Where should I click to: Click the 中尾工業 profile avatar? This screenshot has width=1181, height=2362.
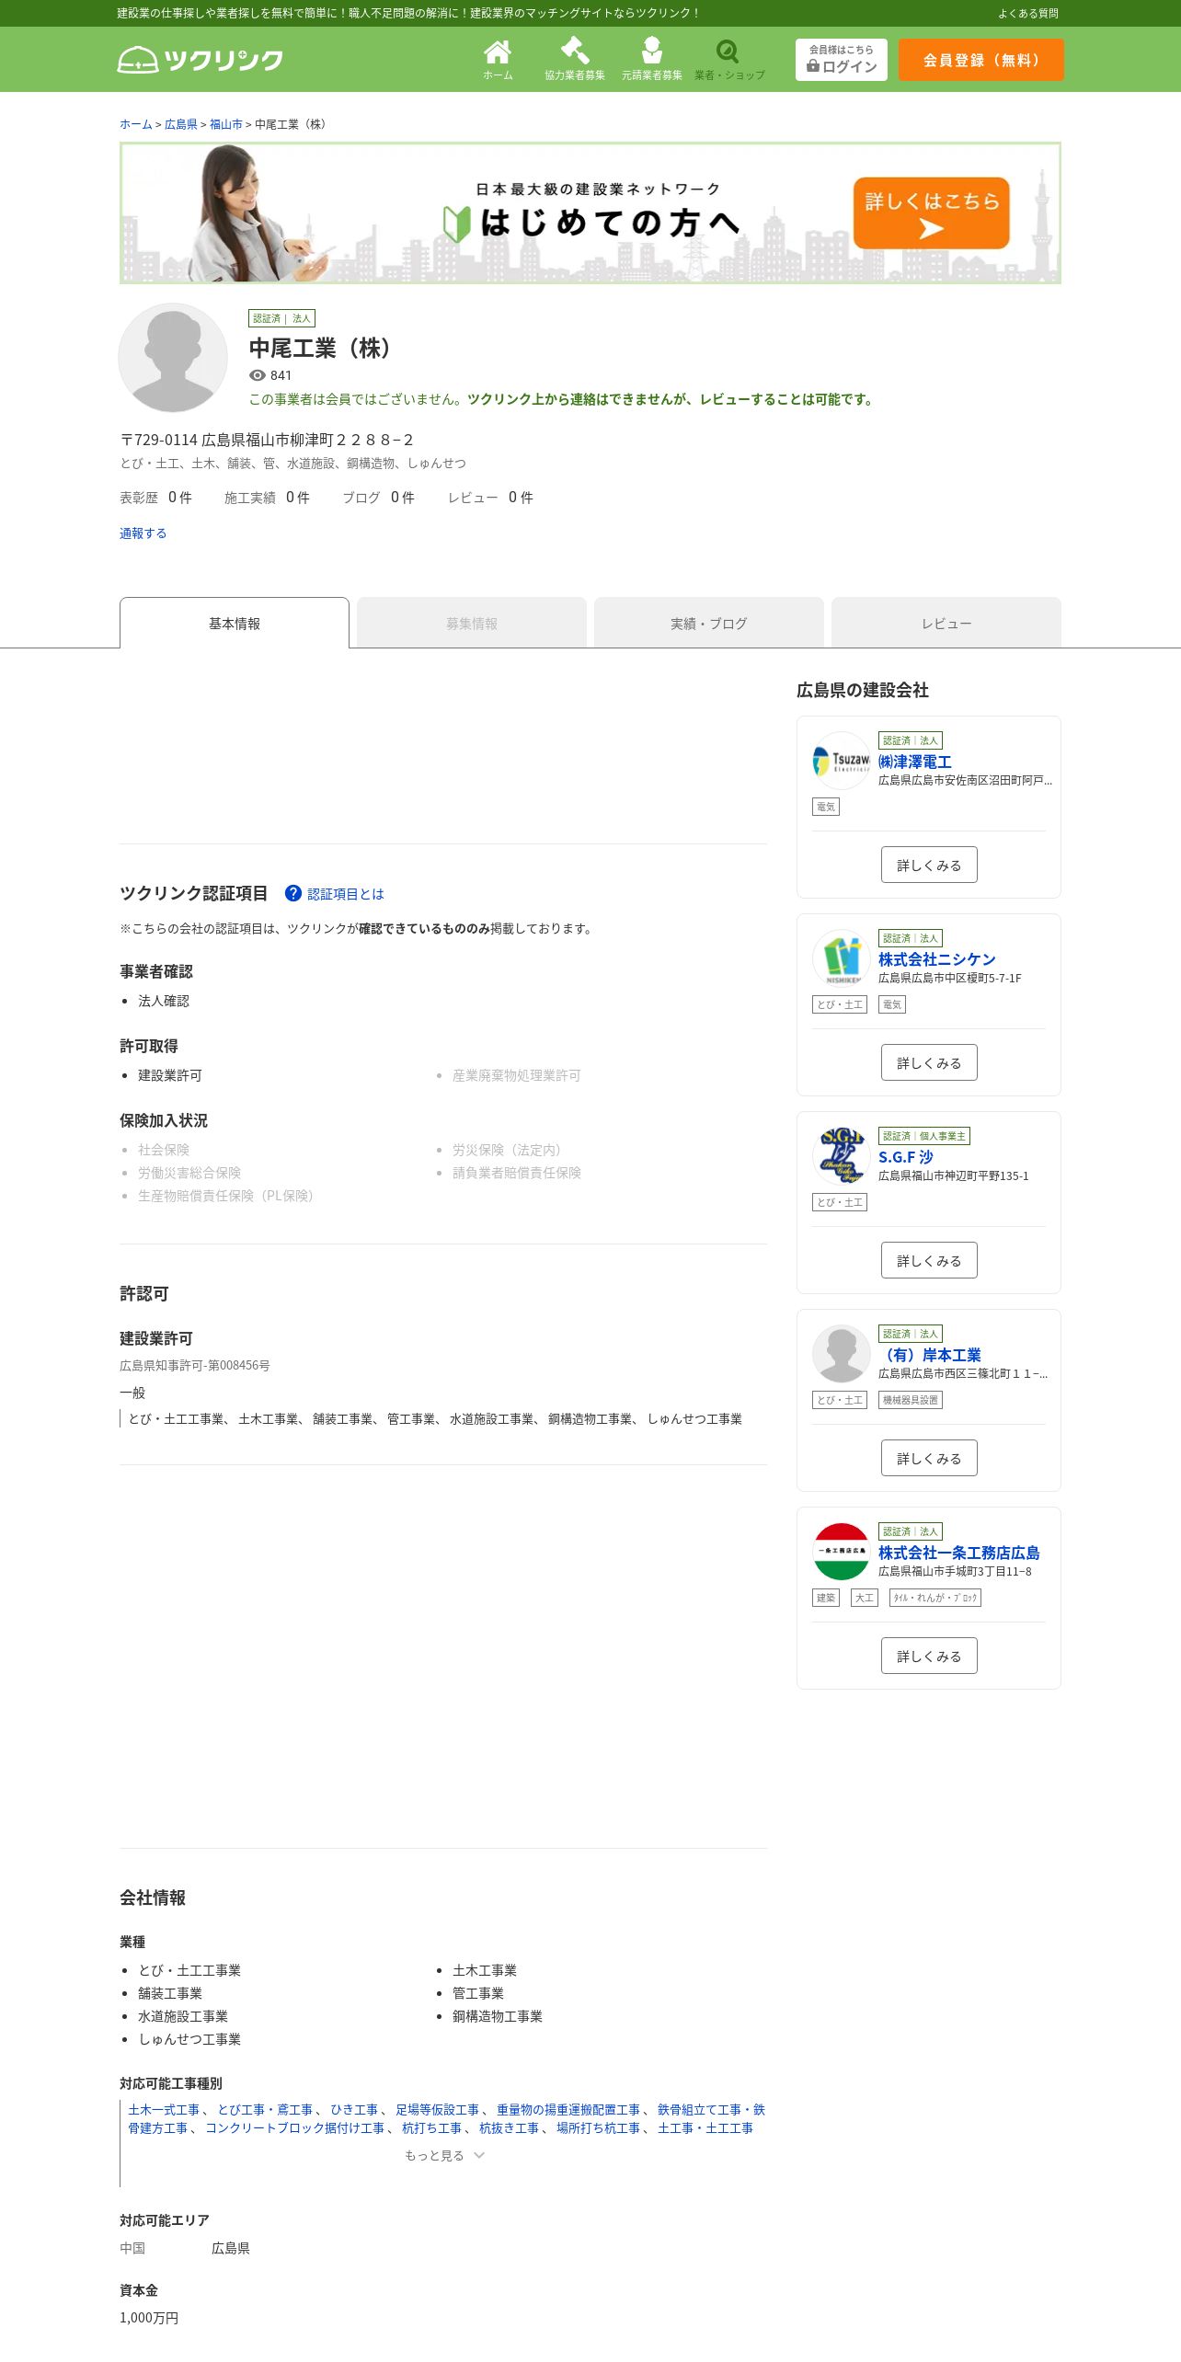click(173, 358)
